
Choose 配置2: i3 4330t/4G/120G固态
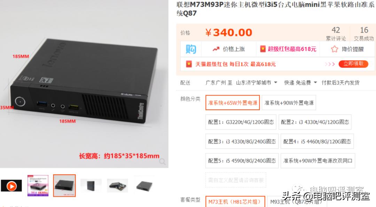pos(315,122)
